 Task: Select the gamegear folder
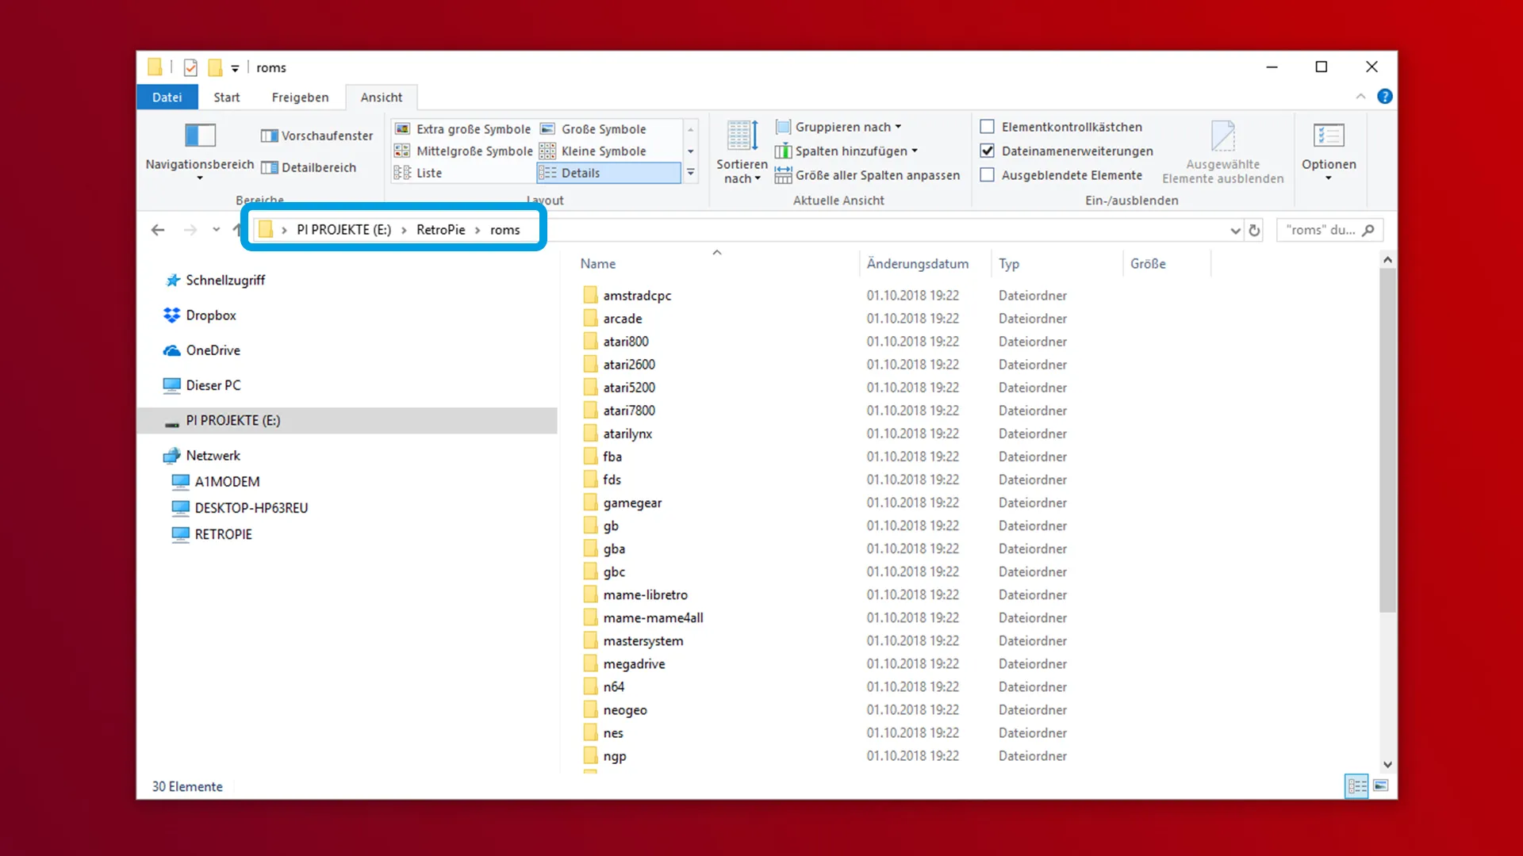tap(632, 503)
